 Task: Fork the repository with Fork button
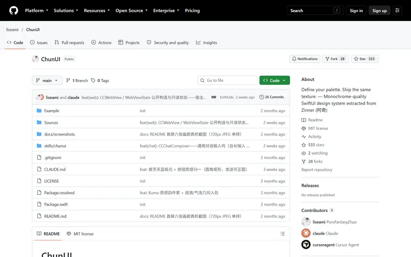tap(336, 59)
